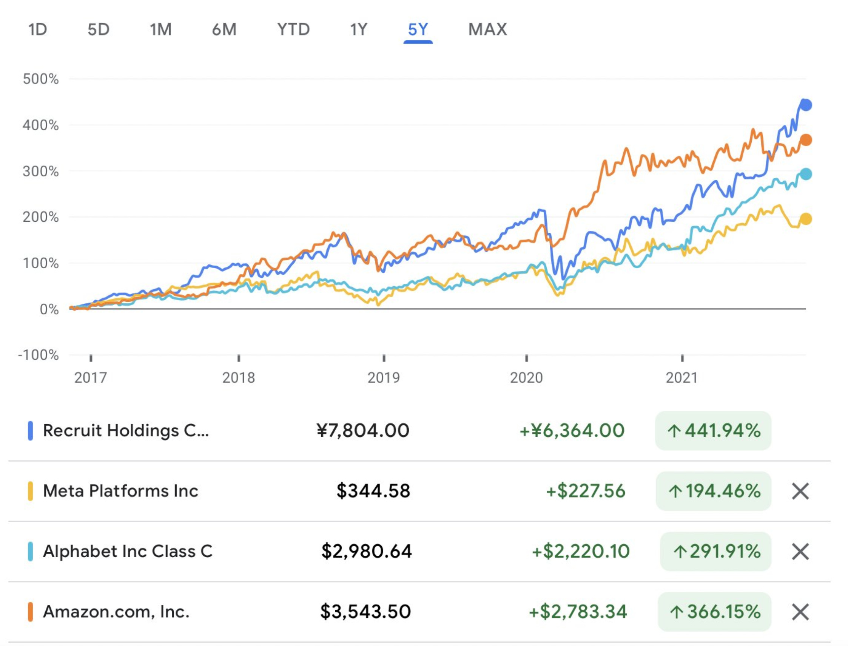Click Amazon orange endpoint dot on chart
The height and width of the screenshot is (646, 848).
806,140
